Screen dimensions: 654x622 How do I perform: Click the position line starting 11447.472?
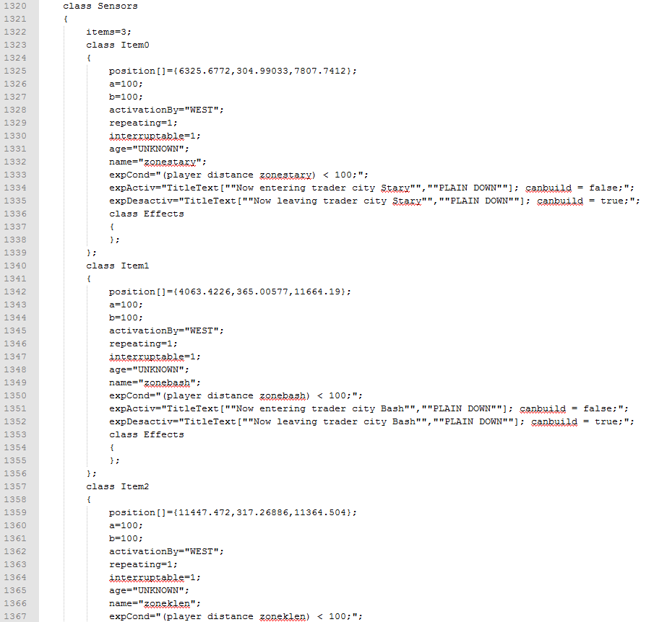[233, 513]
